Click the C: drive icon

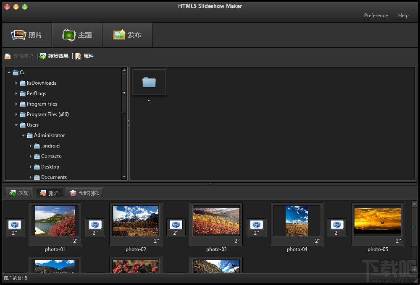point(16,73)
